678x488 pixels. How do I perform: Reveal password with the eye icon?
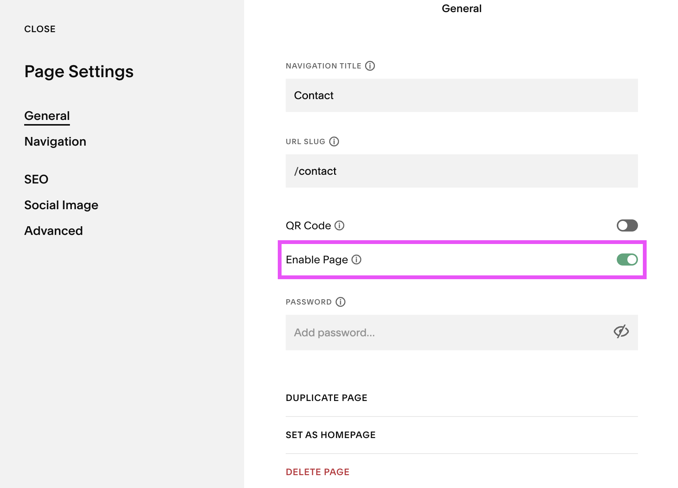click(621, 332)
